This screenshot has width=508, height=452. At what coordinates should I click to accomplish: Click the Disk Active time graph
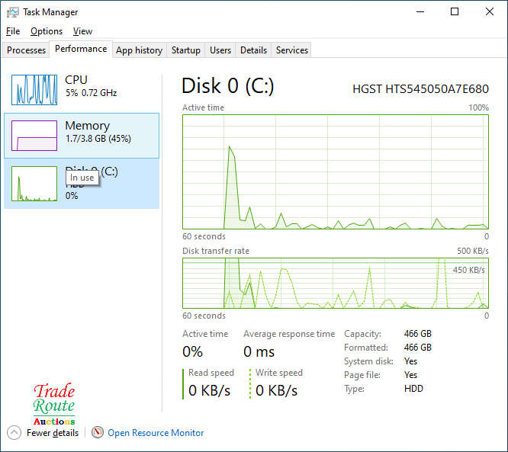tap(335, 172)
